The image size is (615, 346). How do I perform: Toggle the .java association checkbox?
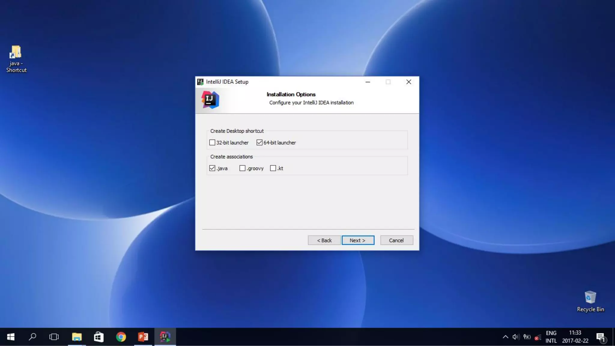212,168
